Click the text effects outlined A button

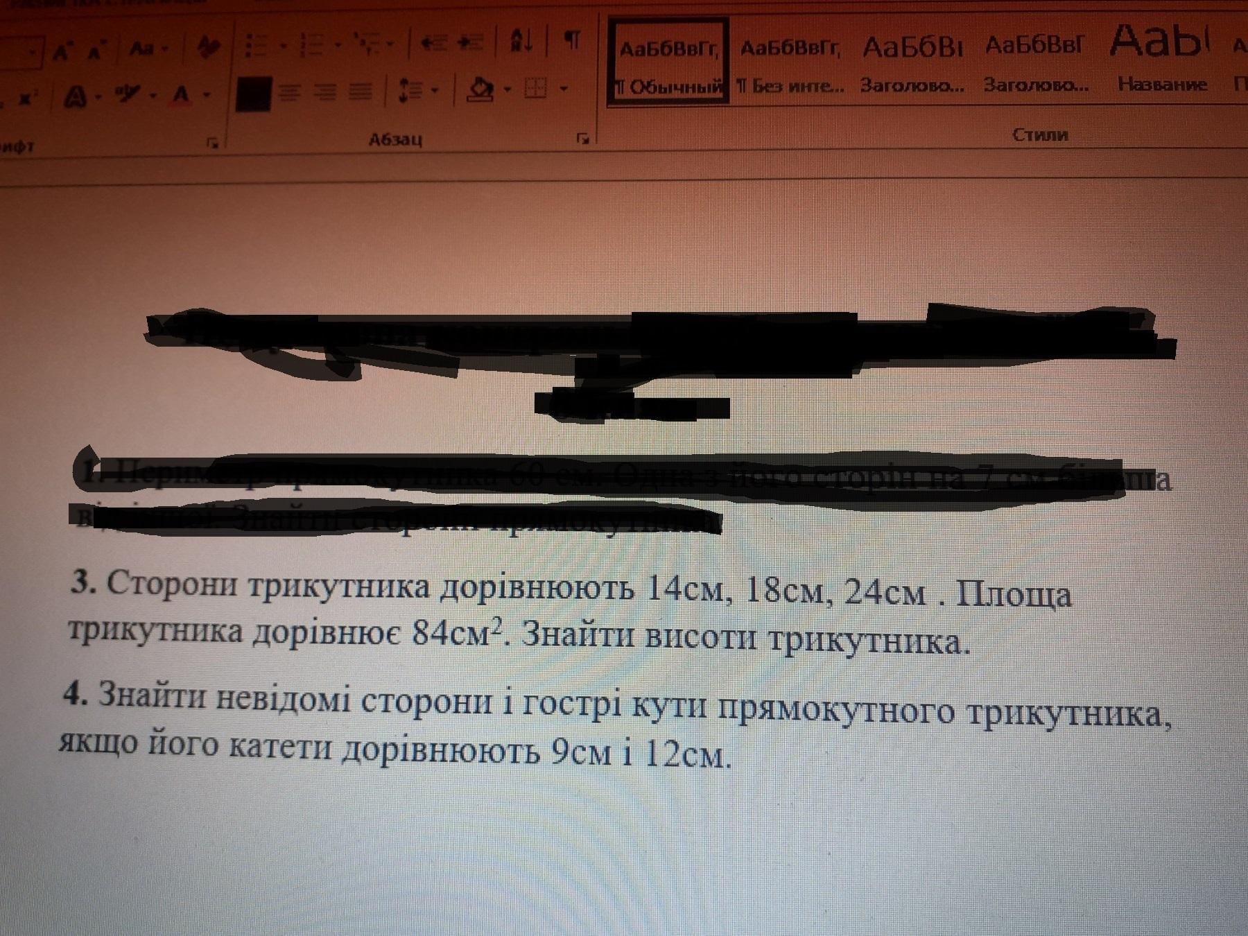(75, 96)
